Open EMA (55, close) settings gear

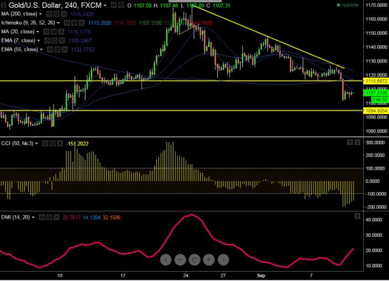click(x=57, y=50)
